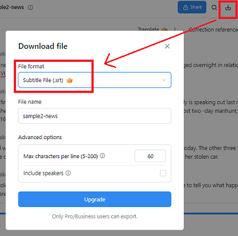Enable the Include speakers checkbox
The height and width of the screenshot is (236, 238).
point(163,173)
